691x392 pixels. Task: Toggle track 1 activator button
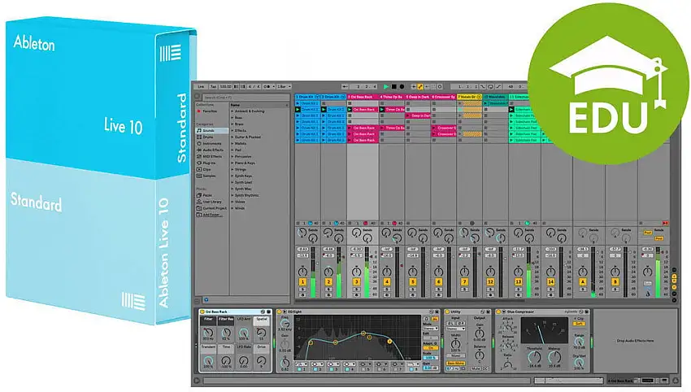point(302,281)
